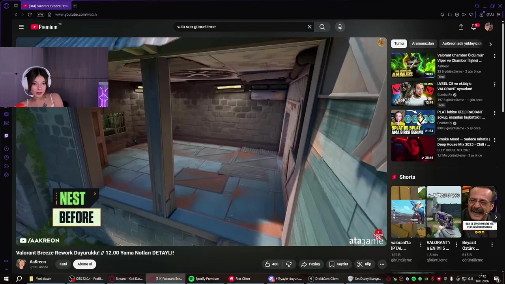Start voice search with microphone
Image resolution: width=505 pixels, height=284 pixels.
[340, 27]
